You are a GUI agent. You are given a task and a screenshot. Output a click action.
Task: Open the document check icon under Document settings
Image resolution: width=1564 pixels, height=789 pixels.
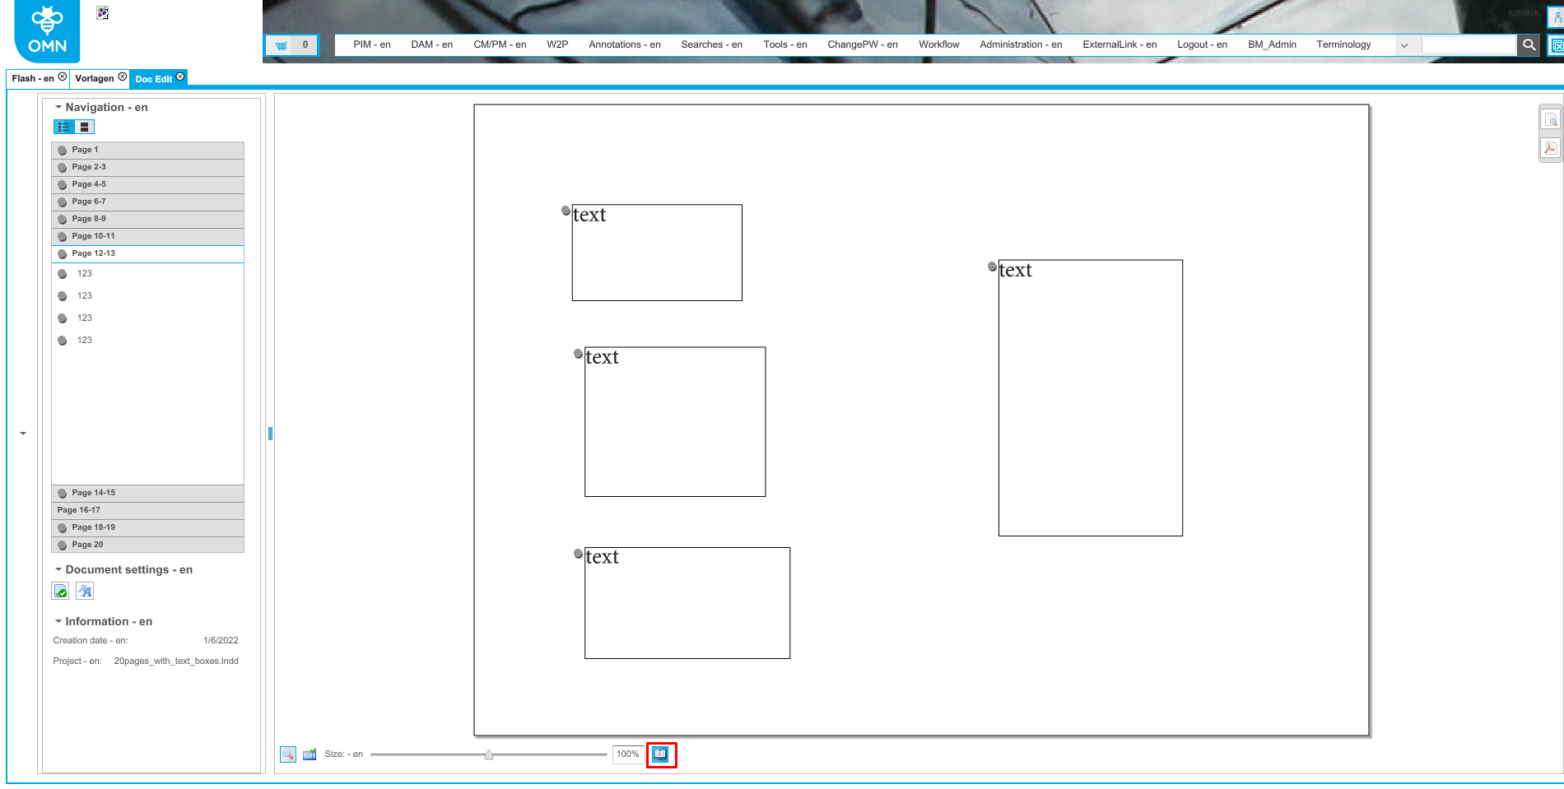(x=59, y=591)
